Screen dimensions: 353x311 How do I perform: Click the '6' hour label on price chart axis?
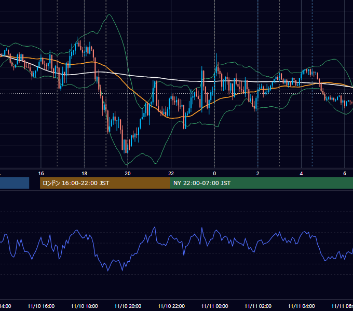click(x=345, y=173)
